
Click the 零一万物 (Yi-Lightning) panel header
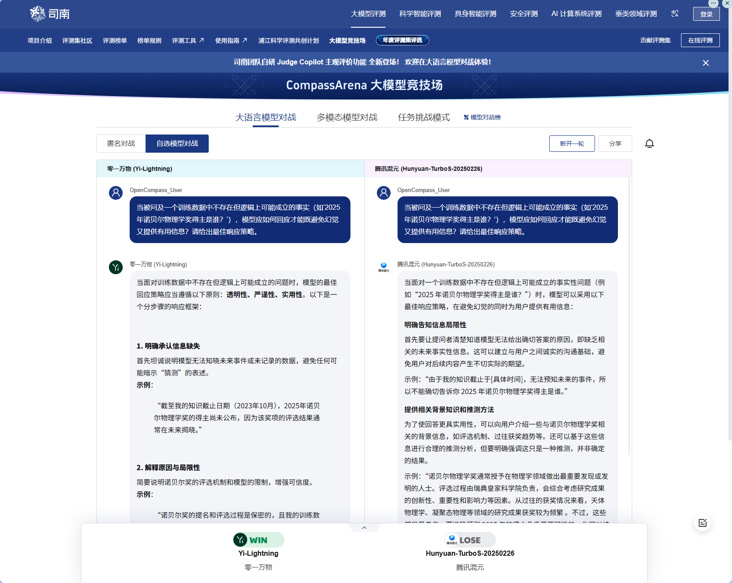[x=230, y=169]
